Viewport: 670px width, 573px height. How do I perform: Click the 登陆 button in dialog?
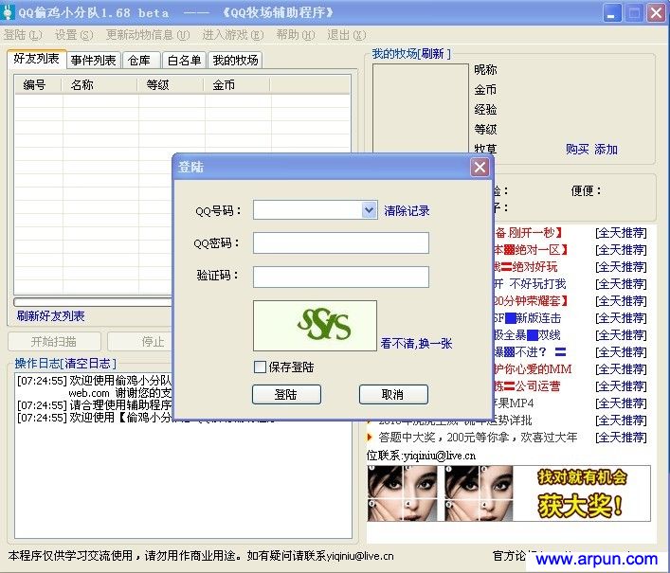coord(286,394)
